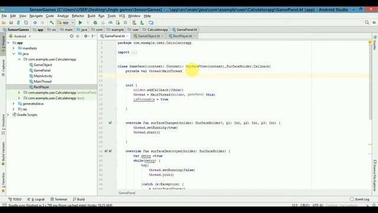
Task: Click the Open folder toolbar icon
Action: pyautogui.click(x=4, y=22)
